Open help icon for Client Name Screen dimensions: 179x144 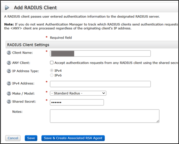[9, 53]
